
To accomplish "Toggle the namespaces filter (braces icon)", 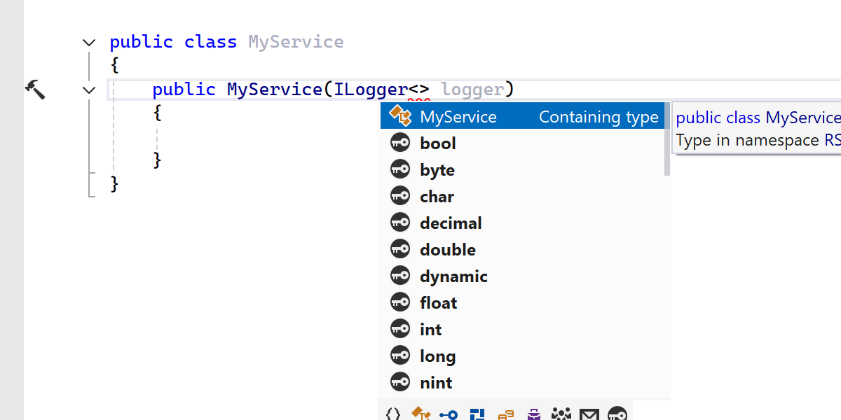I will tap(393, 414).
